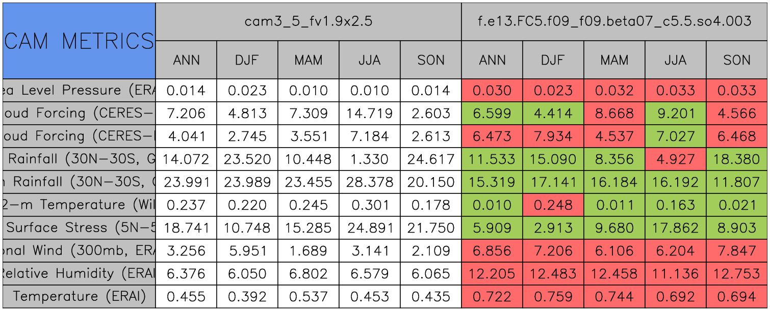Viewport: 770px width, 311px height.
Task: Click the red cell with value 0.248
Action: click(553, 205)
